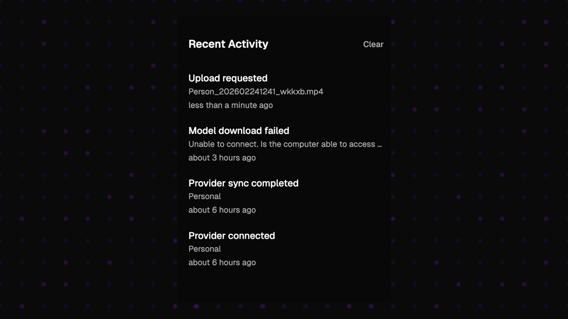Click the about 3 hours ago timestamp

click(x=222, y=158)
